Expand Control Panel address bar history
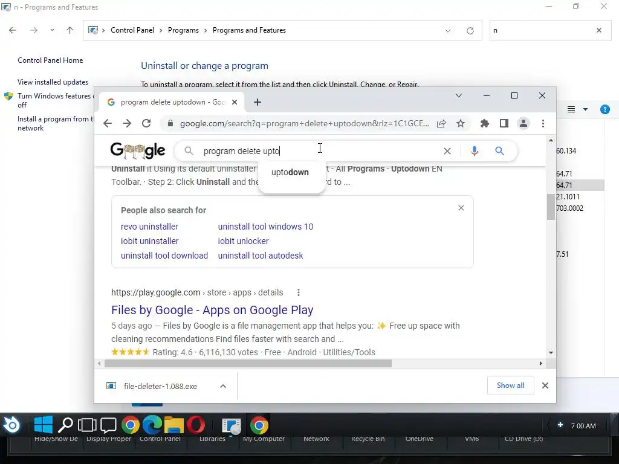The height and width of the screenshot is (464, 619). pos(448,31)
